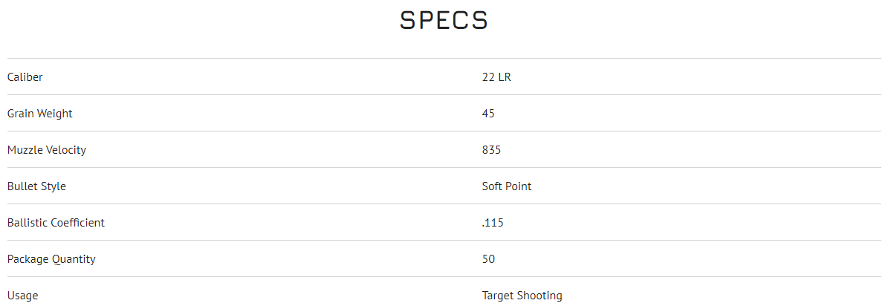The image size is (888, 306).
Task: Select the muzzle velocity value 835
Action: coord(491,150)
